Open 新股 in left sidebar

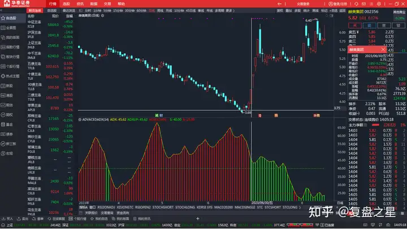coord(7,86)
